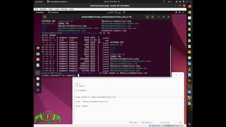Open Terminal app menu in guest top bar

point(53,12)
